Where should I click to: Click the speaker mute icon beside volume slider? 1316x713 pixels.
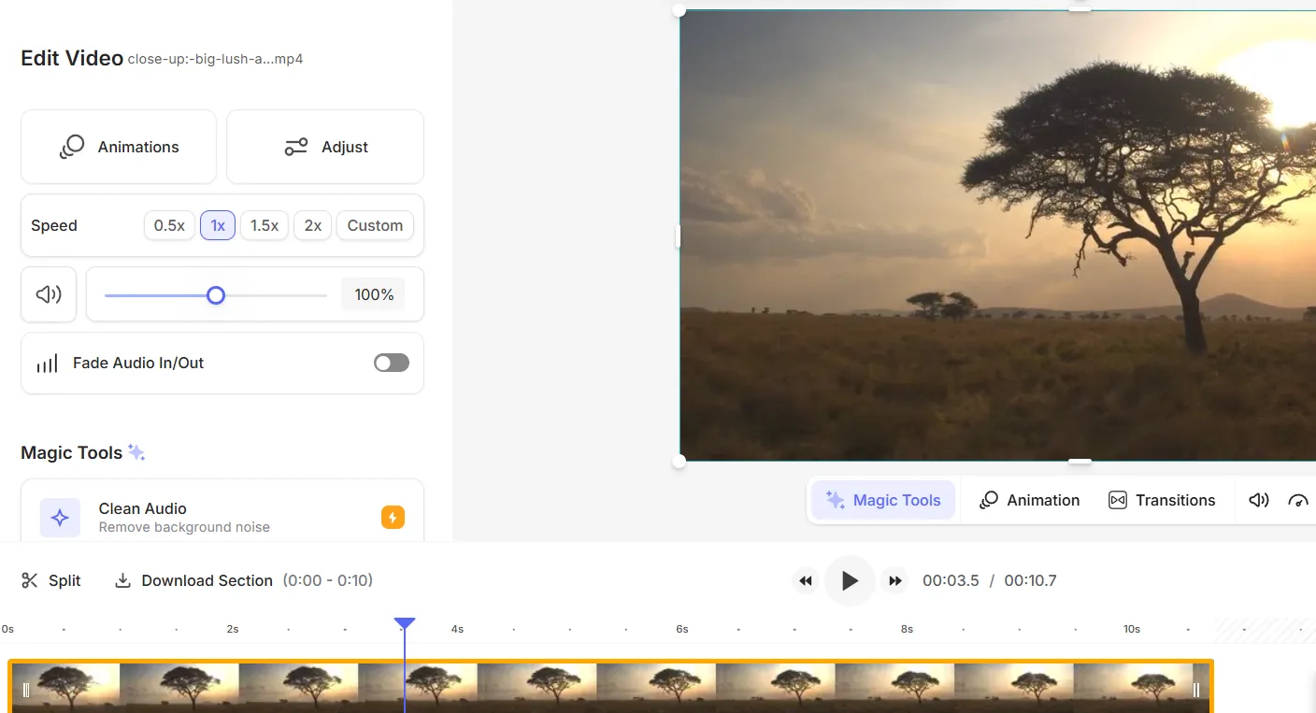pos(49,294)
